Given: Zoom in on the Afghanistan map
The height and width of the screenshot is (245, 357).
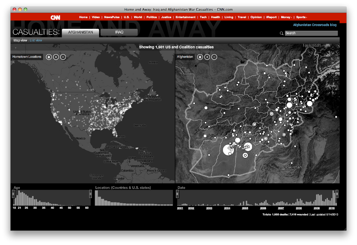Looking at the screenshot, I should coord(207,57).
